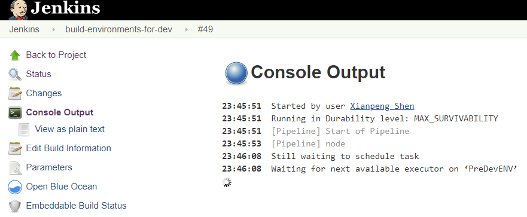Image resolution: width=527 pixels, height=217 pixels.
Task: Click the Embeddable Build Status shield icon
Action: (x=15, y=206)
